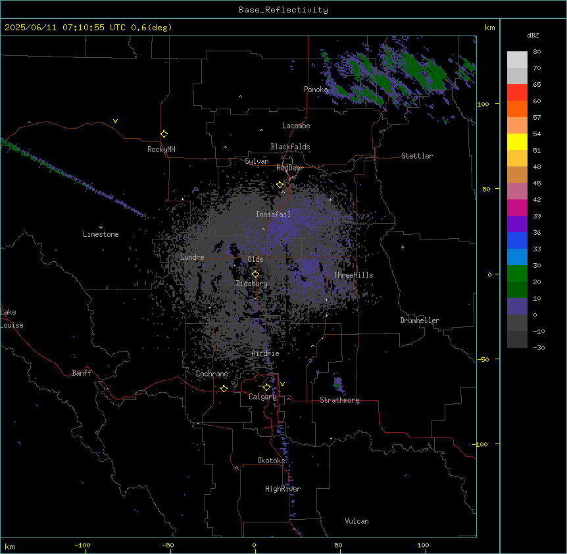The height and width of the screenshot is (554, 567).
Task: Click the Sylvan town label
Action: tap(257, 161)
